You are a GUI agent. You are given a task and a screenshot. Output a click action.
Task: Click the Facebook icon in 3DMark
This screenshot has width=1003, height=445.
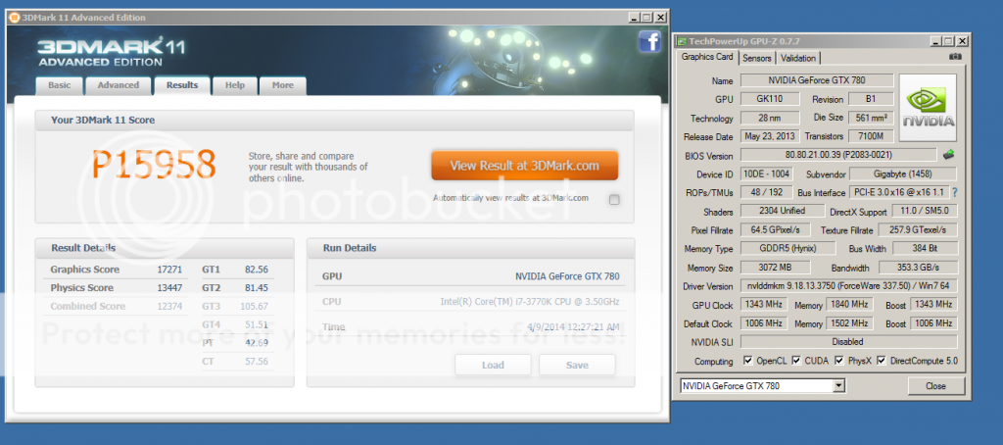(x=648, y=41)
